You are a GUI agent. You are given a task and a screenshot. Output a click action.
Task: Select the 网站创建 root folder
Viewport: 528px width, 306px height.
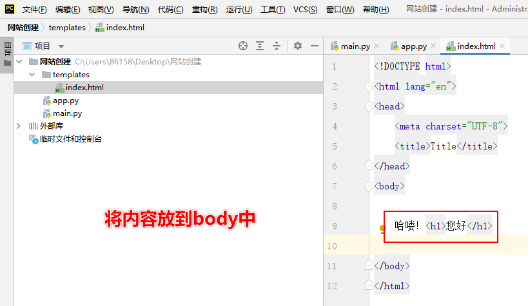point(55,62)
